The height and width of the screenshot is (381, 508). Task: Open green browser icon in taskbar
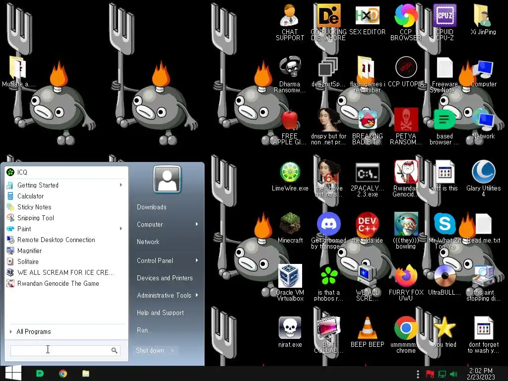tap(40, 374)
